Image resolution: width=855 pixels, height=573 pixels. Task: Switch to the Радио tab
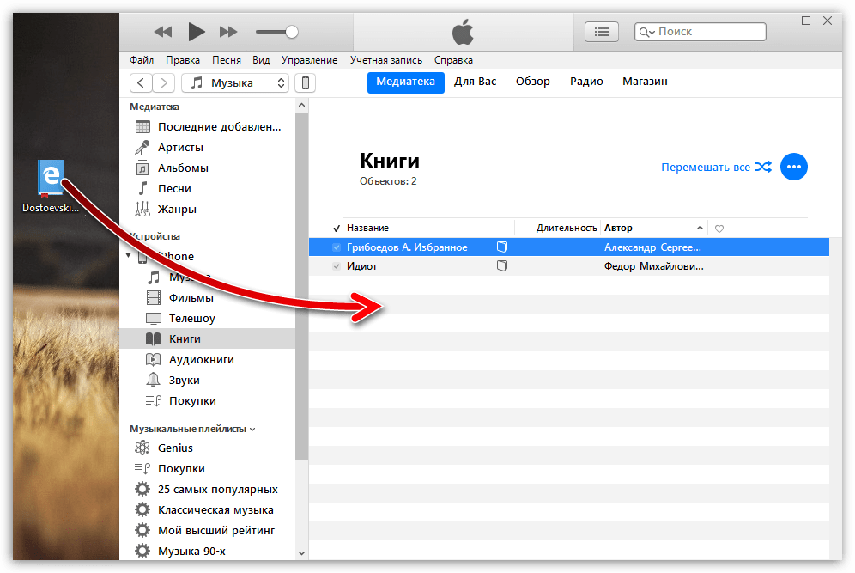tap(586, 82)
